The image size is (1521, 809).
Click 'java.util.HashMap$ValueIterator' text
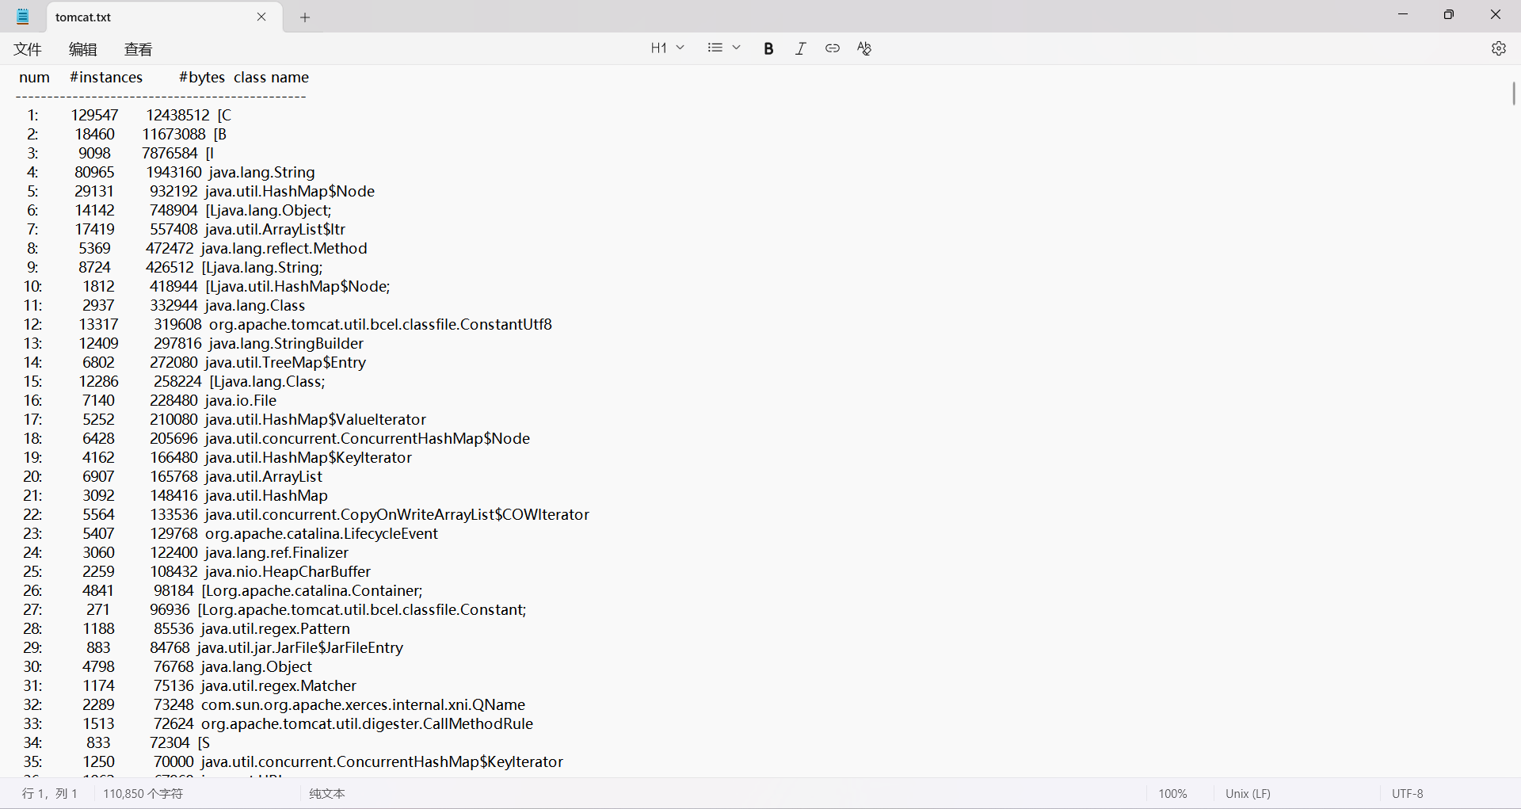pyautogui.click(x=315, y=419)
